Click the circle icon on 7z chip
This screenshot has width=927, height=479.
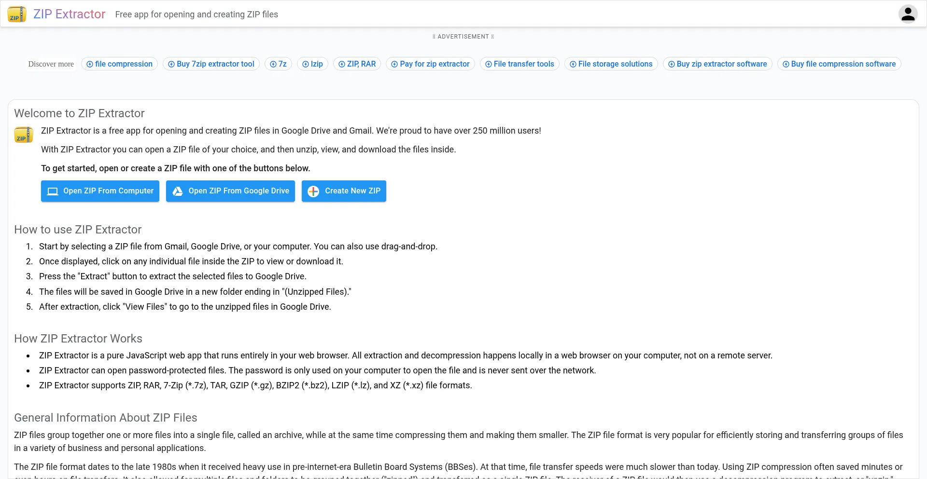[x=273, y=64]
